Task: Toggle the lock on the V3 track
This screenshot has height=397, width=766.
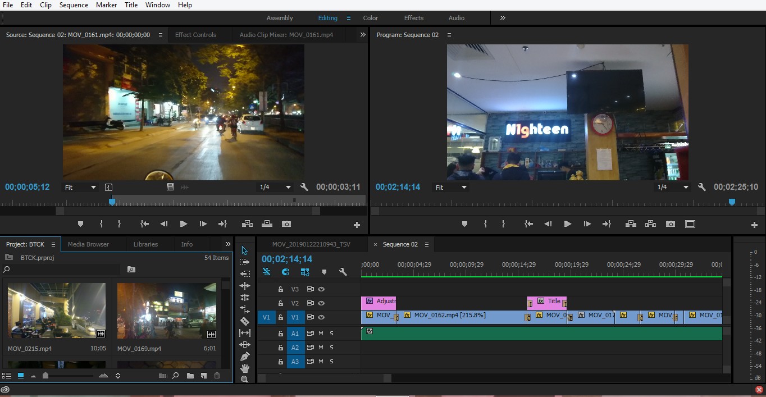Action: [x=281, y=289]
